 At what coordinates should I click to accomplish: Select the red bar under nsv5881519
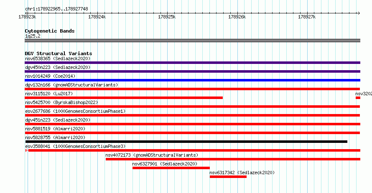(192, 133)
